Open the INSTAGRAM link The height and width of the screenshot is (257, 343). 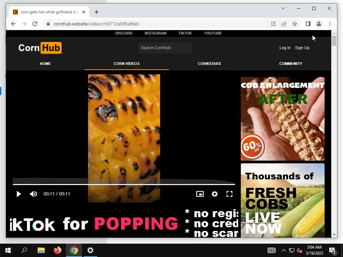155,33
